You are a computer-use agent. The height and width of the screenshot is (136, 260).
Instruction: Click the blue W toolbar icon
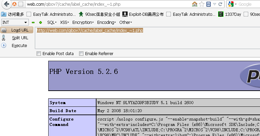click(208, 4)
